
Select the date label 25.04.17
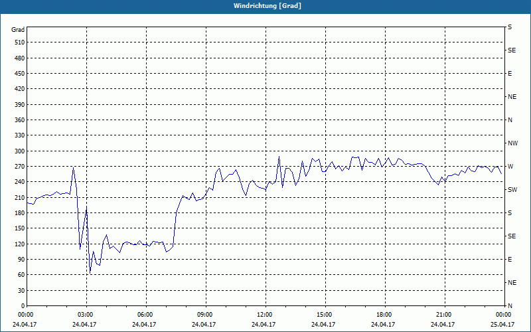502,325
